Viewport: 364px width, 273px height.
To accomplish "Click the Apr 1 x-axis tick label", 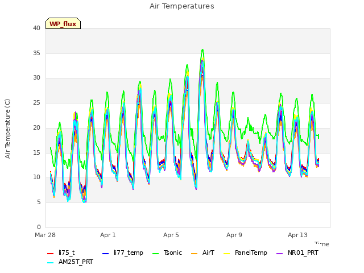I will (108, 235).
